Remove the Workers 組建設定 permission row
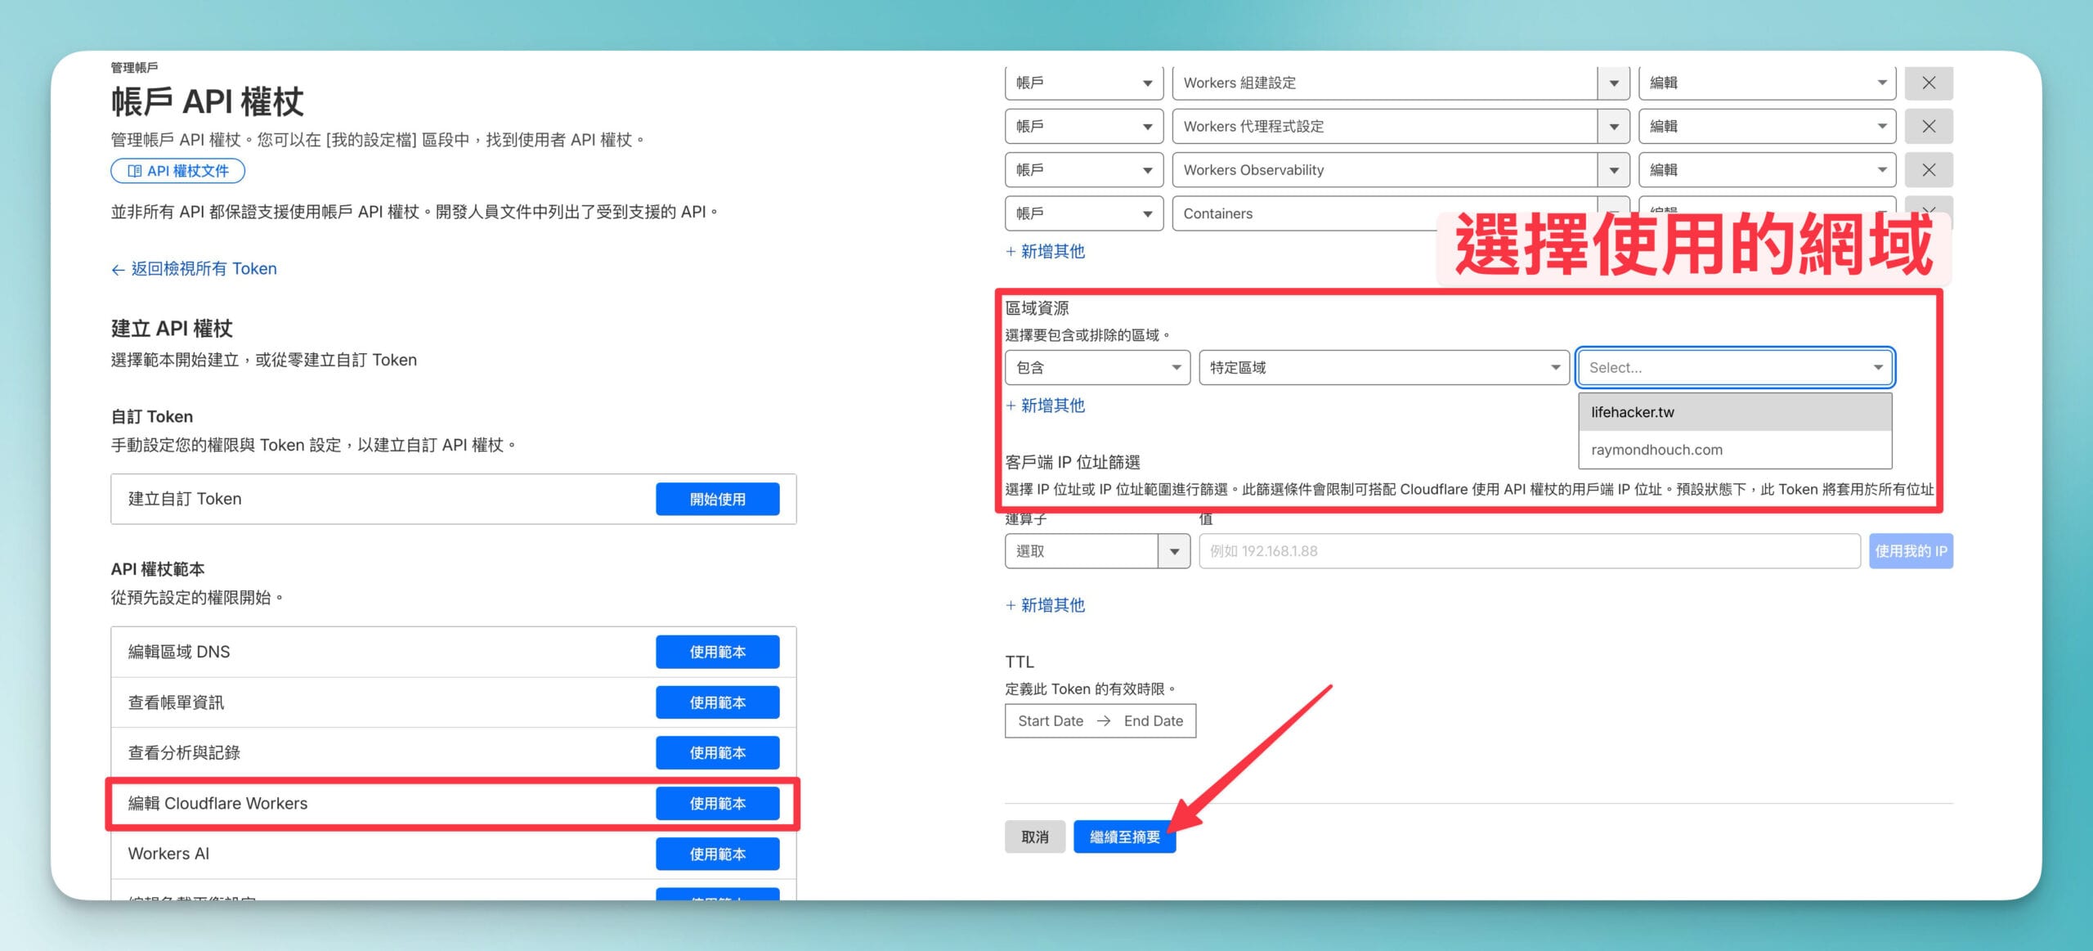 (x=1928, y=83)
